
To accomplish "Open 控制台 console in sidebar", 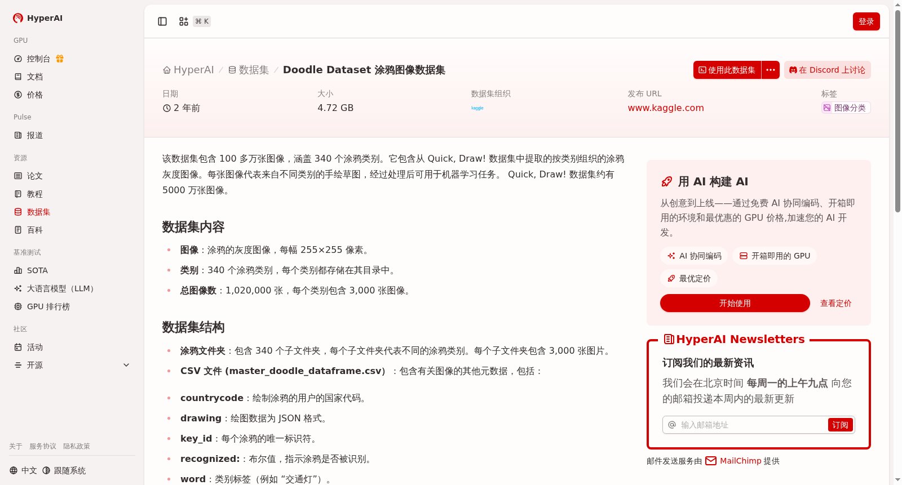I will (x=38, y=59).
